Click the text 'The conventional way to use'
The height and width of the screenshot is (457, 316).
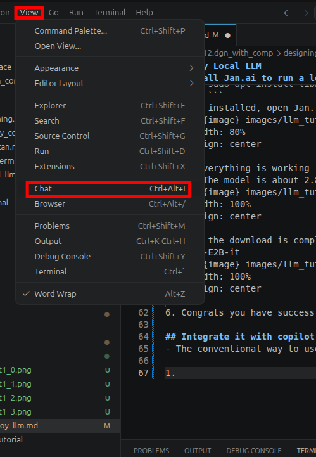pos(246,349)
